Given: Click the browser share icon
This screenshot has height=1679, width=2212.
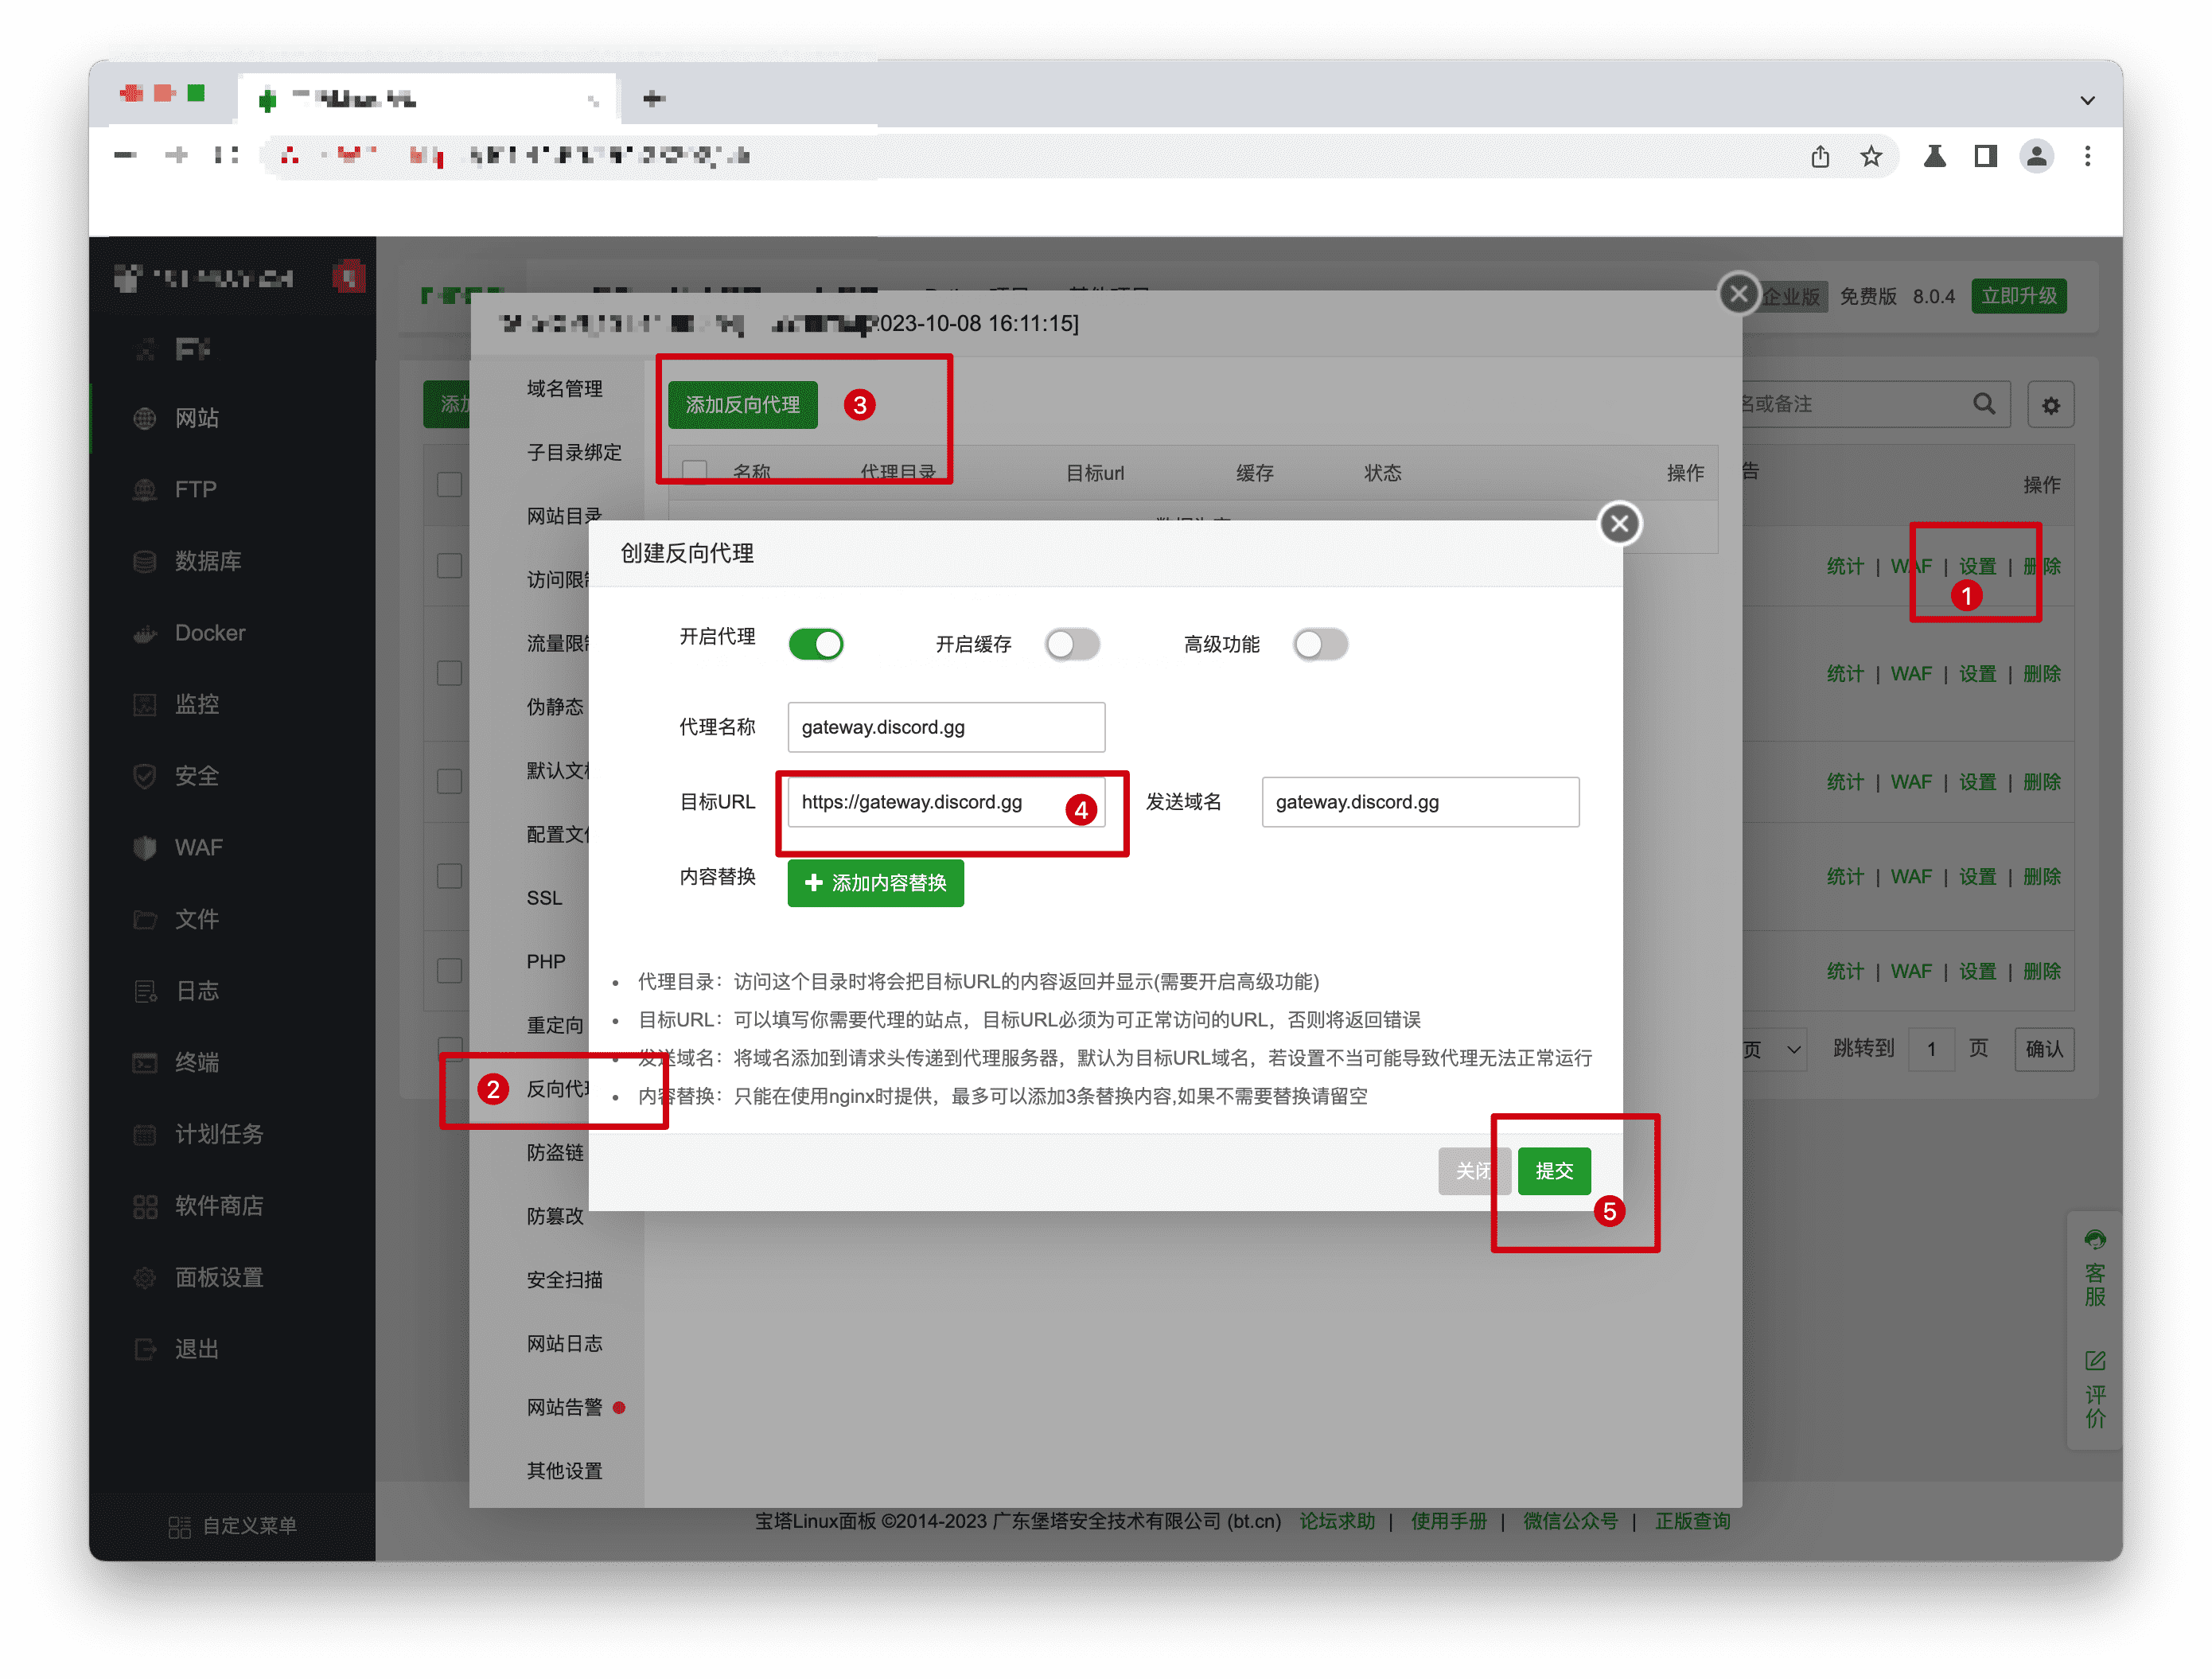Looking at the screenshot, I should tap(1820, 156).
